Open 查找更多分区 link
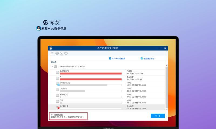The width and height of the screenshot is (216, 129). (x=149, y=59)
